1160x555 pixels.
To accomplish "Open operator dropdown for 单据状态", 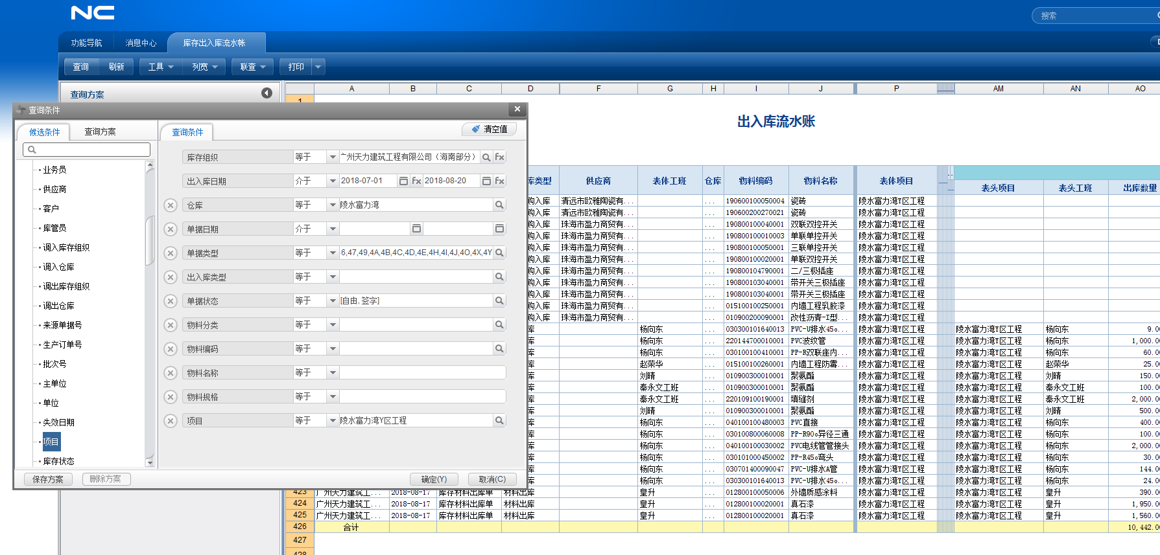I will tap(333, 300).
